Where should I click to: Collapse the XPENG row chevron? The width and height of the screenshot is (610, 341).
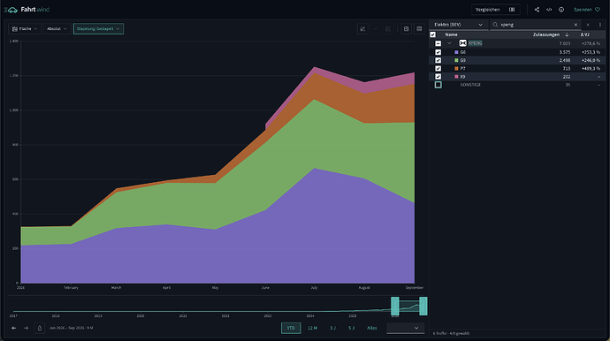[449, 43]
